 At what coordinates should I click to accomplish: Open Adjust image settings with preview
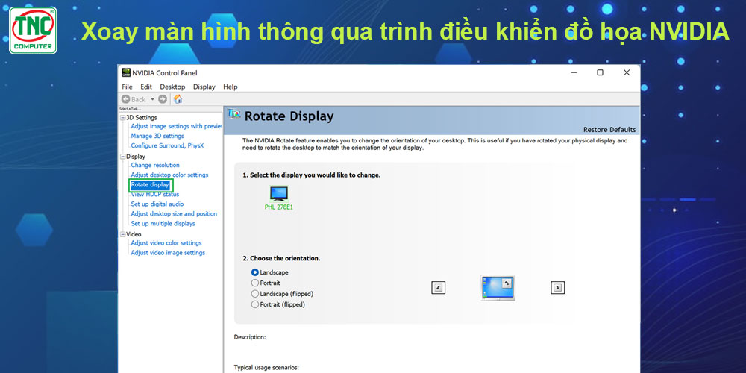[177, 126]
